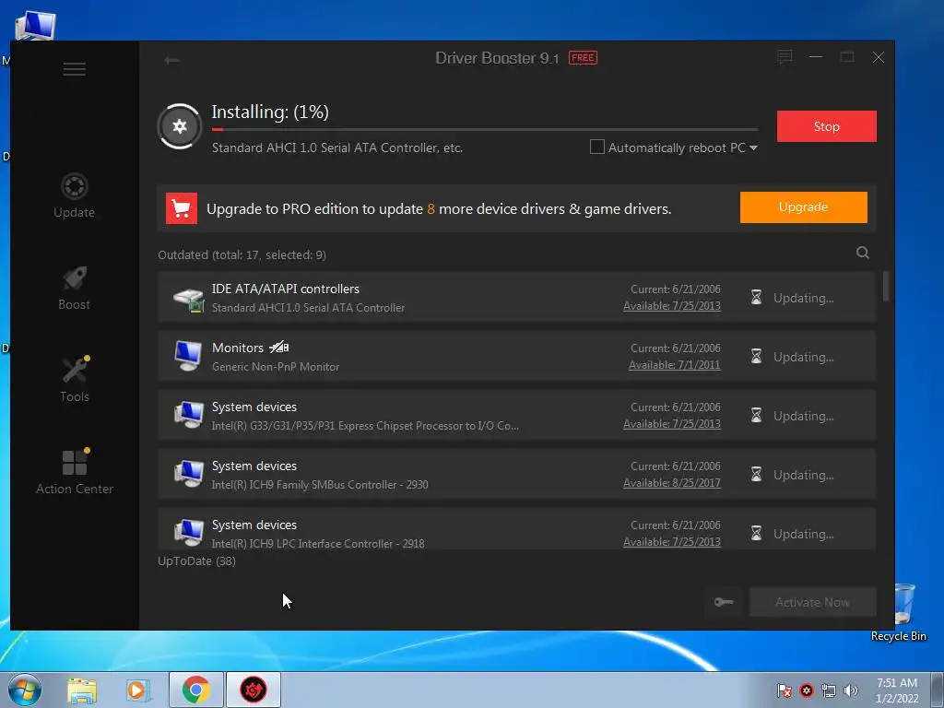Screen dimensions: 944x708
Task: Open the Tools section in the sidebar
Action: pos(75,379)
